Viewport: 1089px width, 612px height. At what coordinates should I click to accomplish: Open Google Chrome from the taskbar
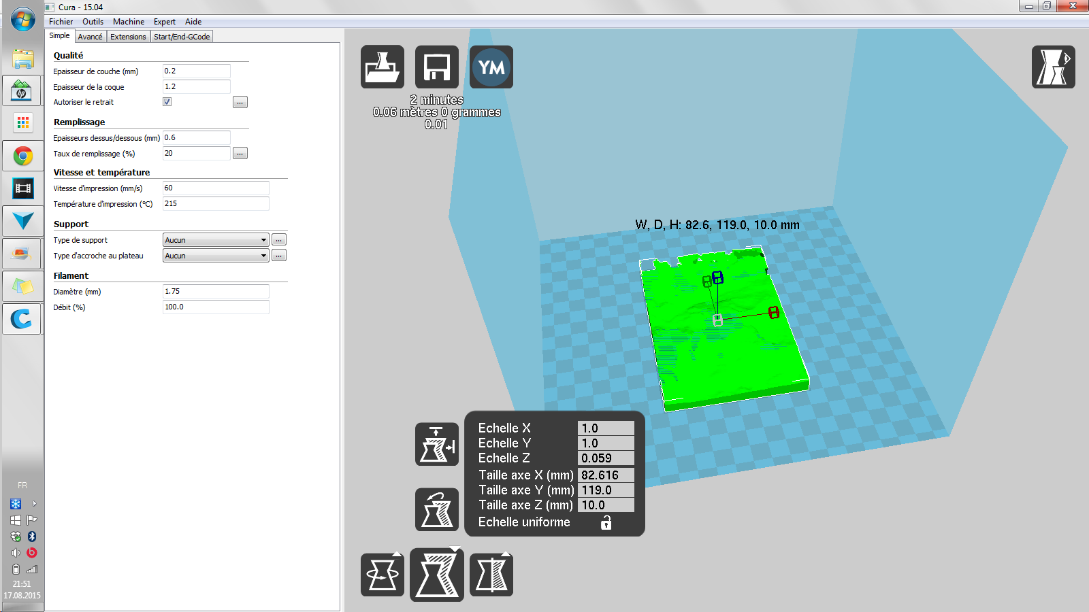(x=22, y=156)
